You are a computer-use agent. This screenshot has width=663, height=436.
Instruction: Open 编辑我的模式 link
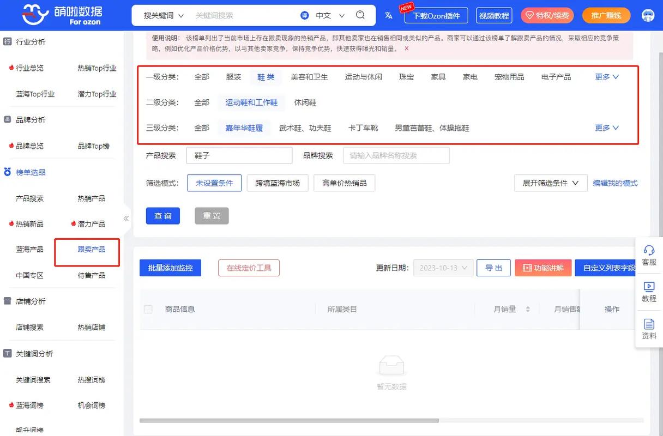pyautogui.click(x=616, y=183)
